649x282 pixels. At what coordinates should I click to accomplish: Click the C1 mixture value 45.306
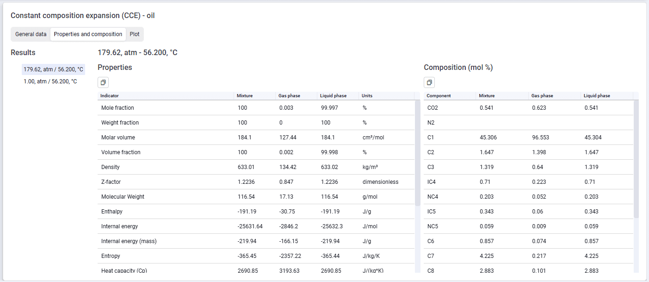click(x=488, y=138)
